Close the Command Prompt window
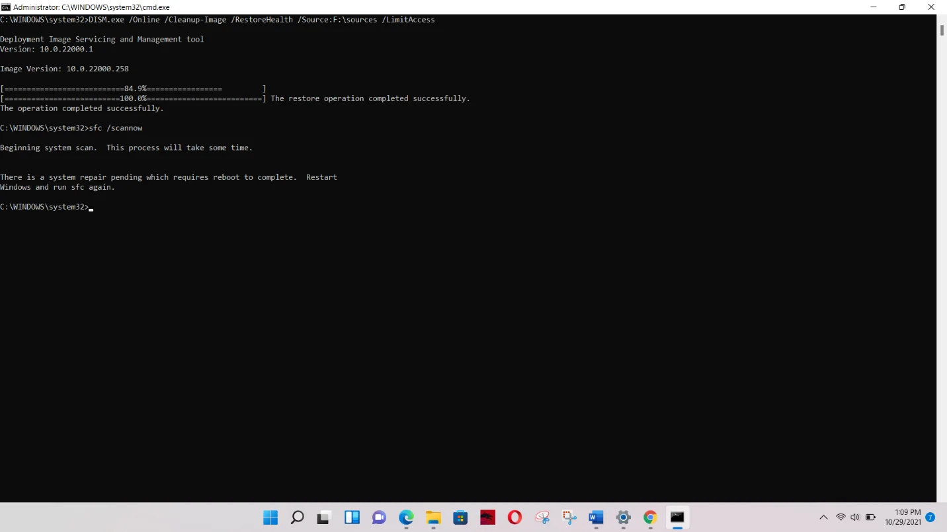The height and width of the screenshot is (532, 947). pos(932,7)
